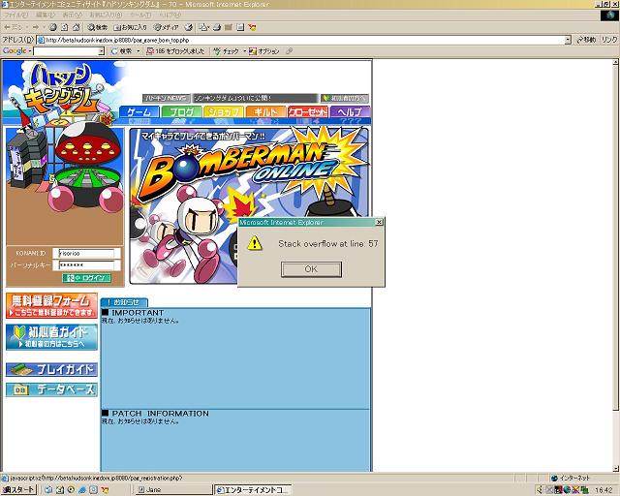This screenshot has height=496, width=620.
Task: Open the Favorites (お気に入り) menu
Action: point(106,15)
